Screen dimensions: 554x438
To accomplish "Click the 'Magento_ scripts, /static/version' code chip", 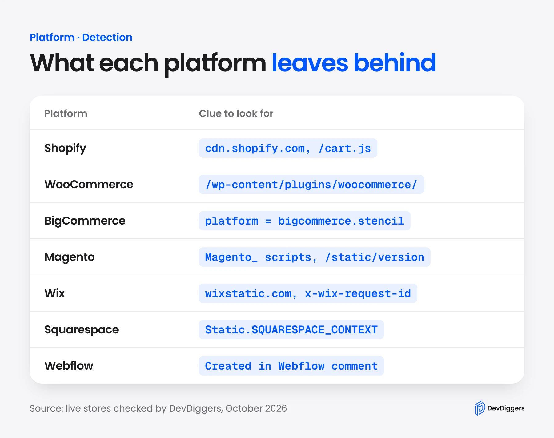I will [x=315, y=257].
